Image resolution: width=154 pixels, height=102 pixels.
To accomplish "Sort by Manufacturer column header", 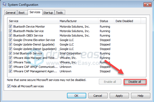I will click(x=78, y=21).
